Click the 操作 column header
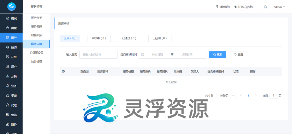This screenshot has height=134, width=292. (x=253, y=71)
